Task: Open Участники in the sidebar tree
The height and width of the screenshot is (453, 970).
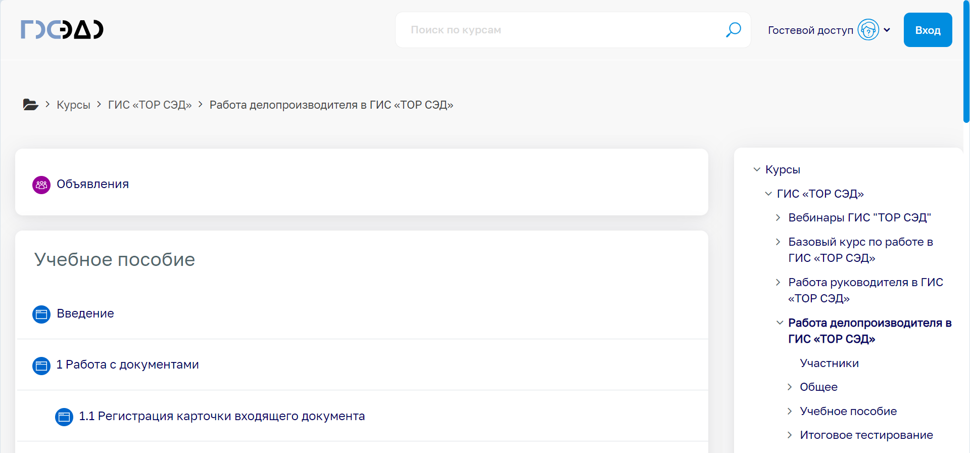Action: 829,363
